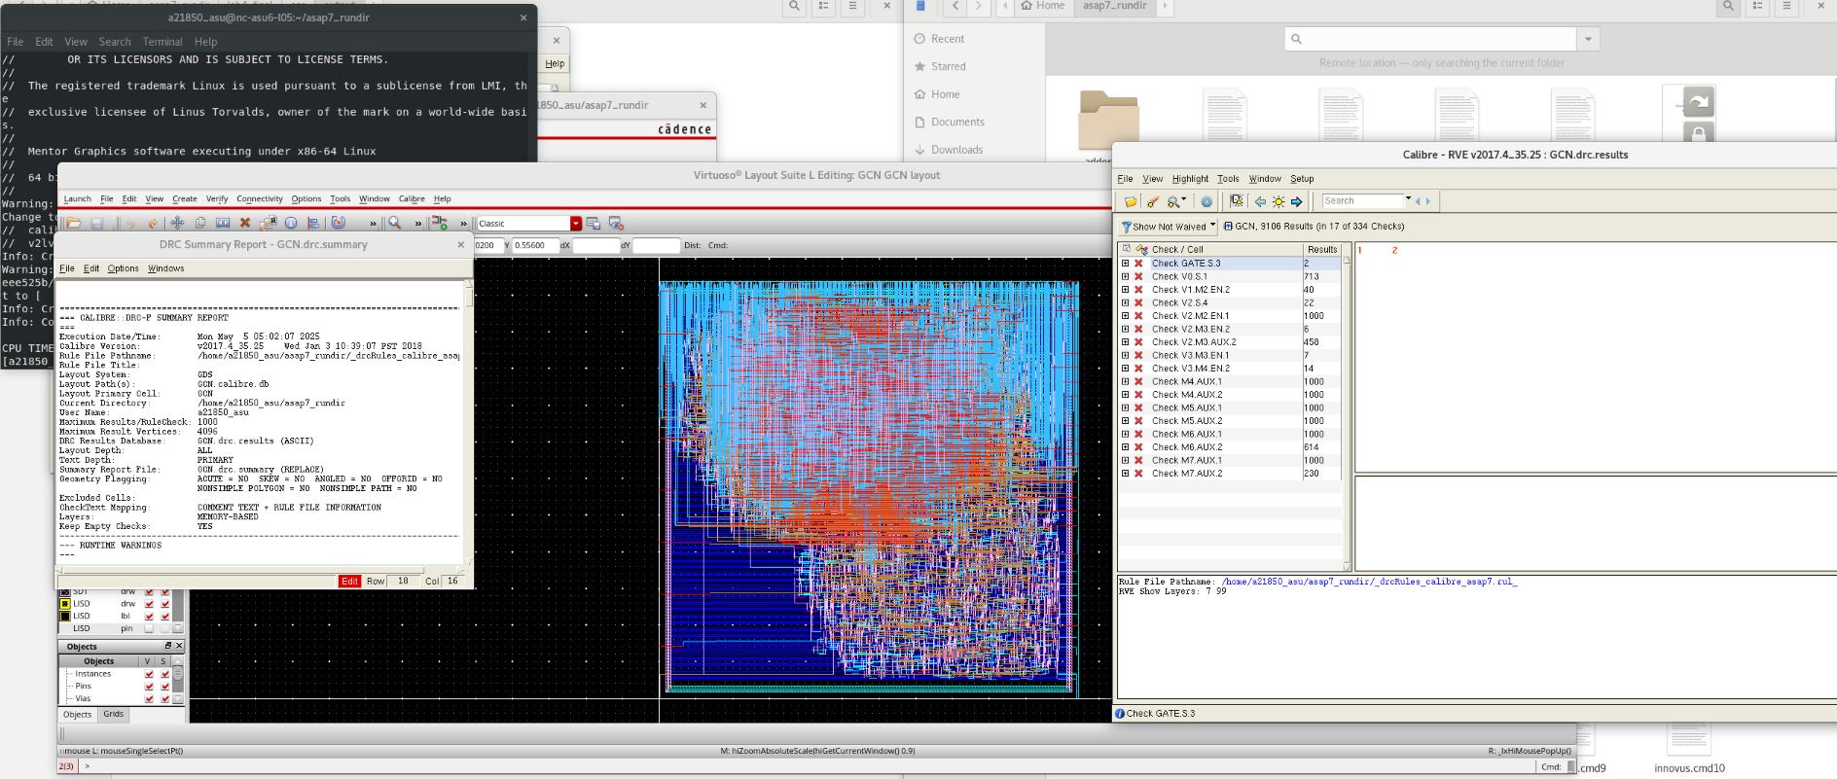The image size is (1837, 779).
Task: Click the Repeat Copy icon in Virtuoso toolbar
Action: click(x=268, y=223)
